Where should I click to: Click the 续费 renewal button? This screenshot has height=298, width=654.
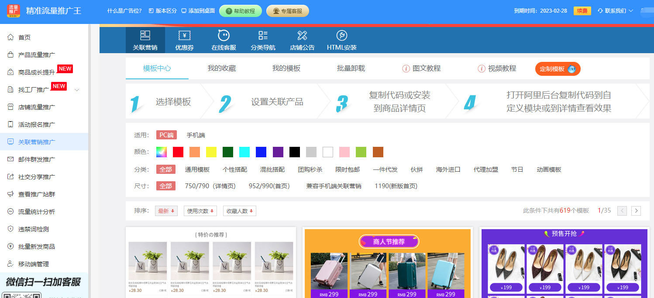(x=582, y=11)
